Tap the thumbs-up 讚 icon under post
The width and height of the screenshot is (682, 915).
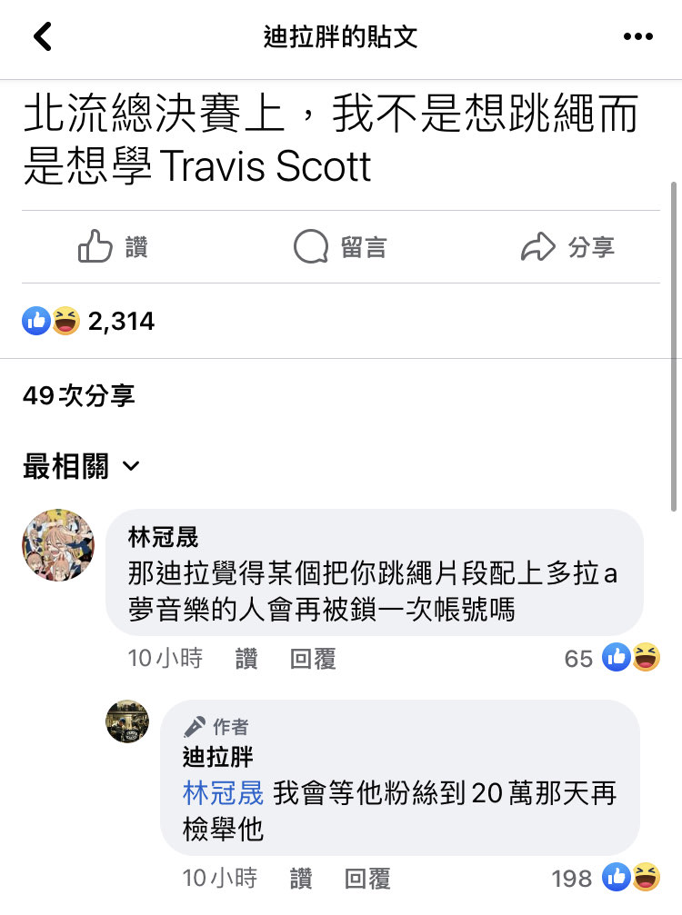click(x=95, y=246)
